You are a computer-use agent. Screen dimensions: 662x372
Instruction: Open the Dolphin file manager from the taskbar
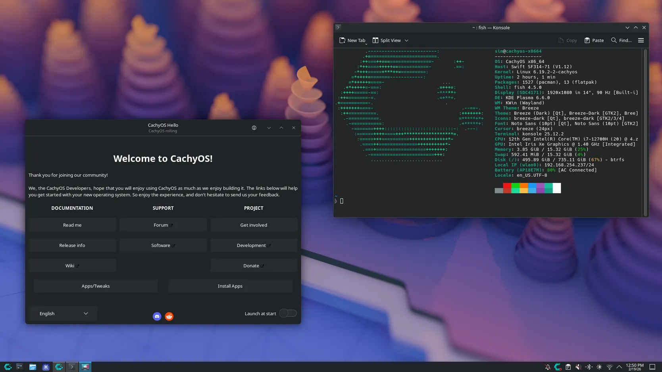[x=33, y=367]
